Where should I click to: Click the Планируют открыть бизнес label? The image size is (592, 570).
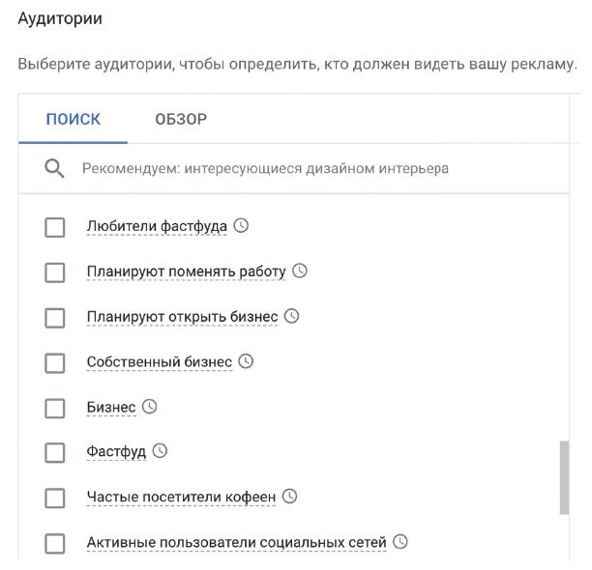(x=183, y=317)
